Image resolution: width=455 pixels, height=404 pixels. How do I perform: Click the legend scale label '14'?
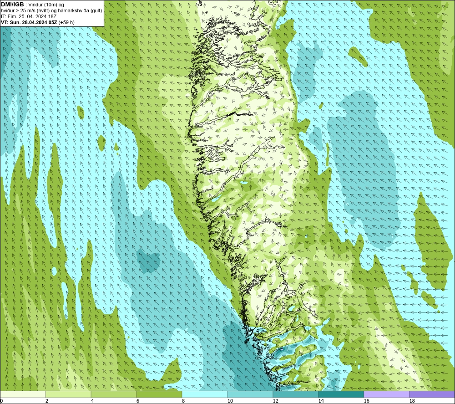[321, 401]
